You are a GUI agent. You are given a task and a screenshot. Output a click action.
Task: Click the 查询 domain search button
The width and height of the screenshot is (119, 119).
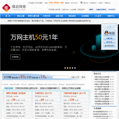click(x=83, y=77)
